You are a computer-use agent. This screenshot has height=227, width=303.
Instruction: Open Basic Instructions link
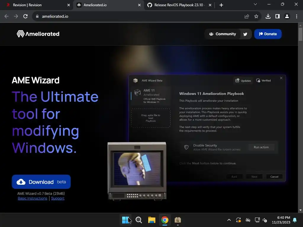(x=33, y=198)
